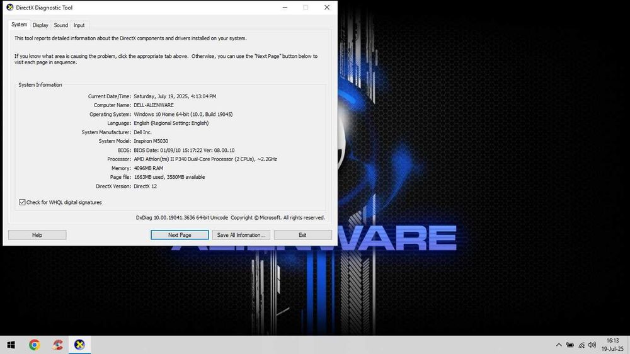Go to Next Page
Screen dimensions: 630x354
click(x=180, y=235)
